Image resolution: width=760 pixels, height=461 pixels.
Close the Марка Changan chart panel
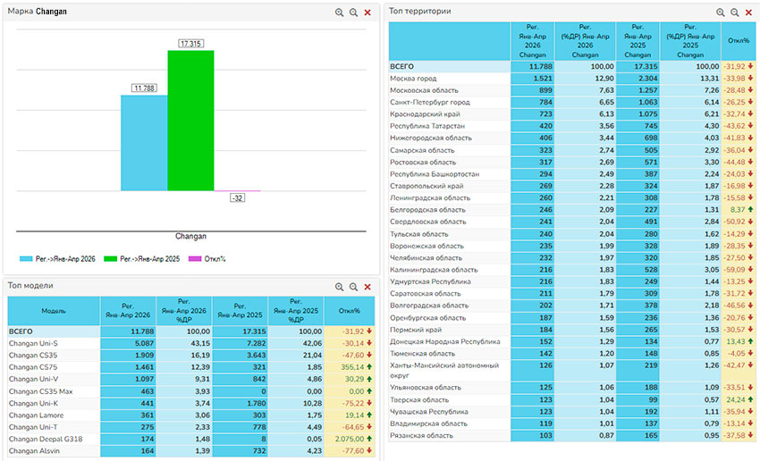[x=367, y=13]
